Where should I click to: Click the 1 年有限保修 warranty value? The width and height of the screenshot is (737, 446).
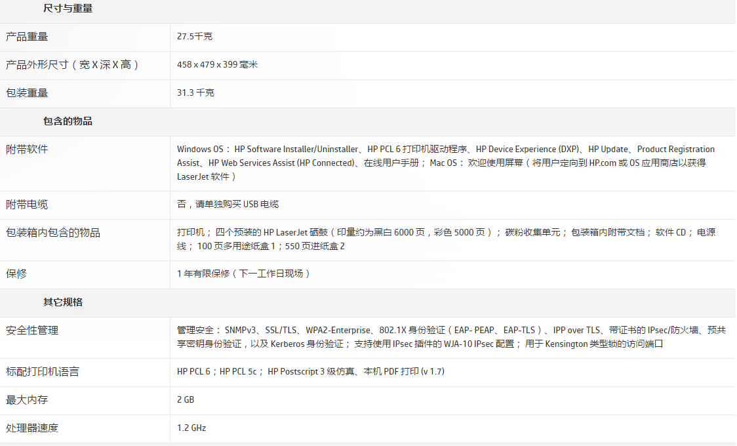click(x=243, y=274)
